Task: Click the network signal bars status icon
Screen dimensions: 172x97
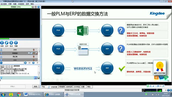Action: [160, 91]
